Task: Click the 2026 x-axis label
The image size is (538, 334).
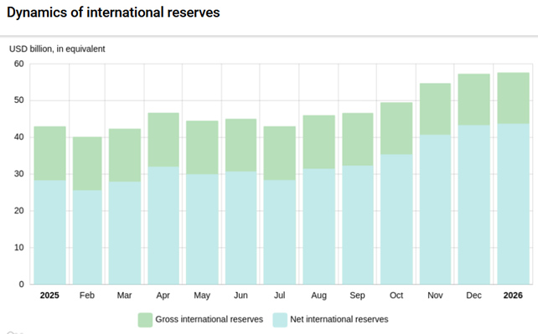Action: point(513,295)
